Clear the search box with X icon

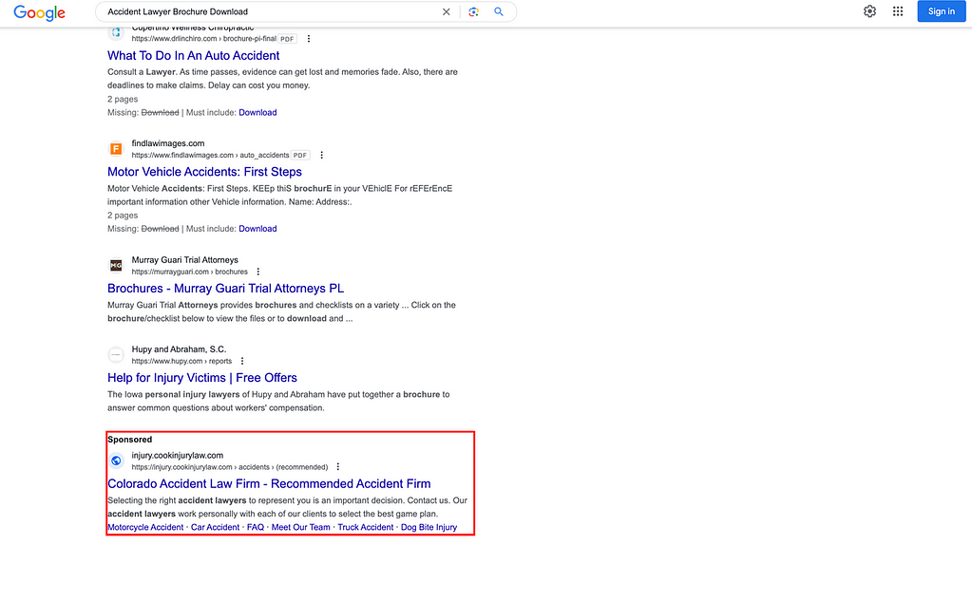446,11
